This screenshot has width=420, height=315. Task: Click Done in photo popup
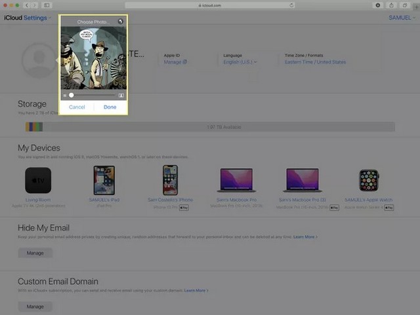110,107
